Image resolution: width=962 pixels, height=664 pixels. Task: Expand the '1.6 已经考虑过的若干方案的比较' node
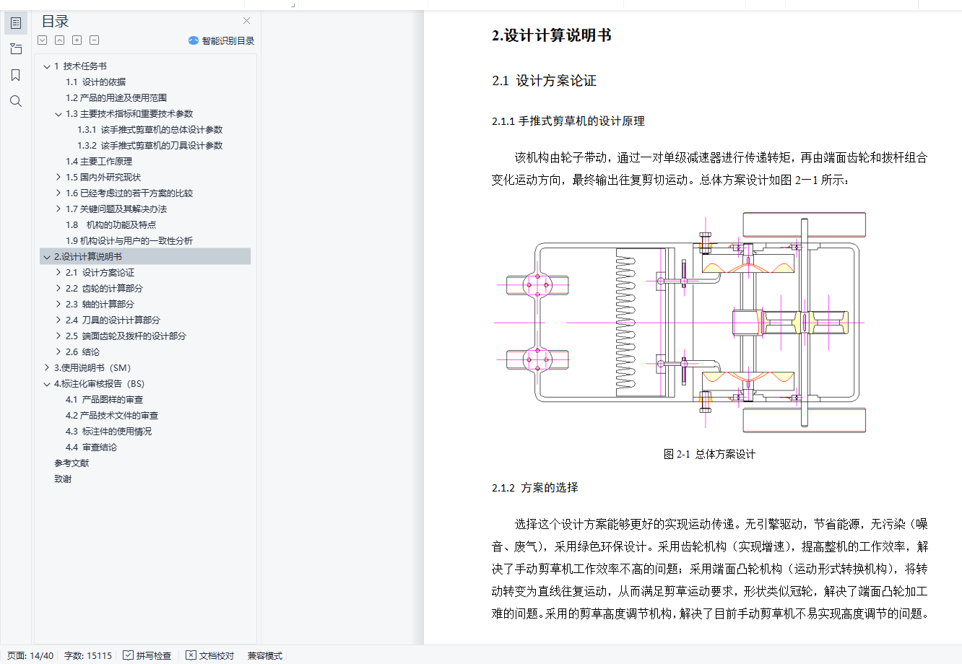[58, 193]
